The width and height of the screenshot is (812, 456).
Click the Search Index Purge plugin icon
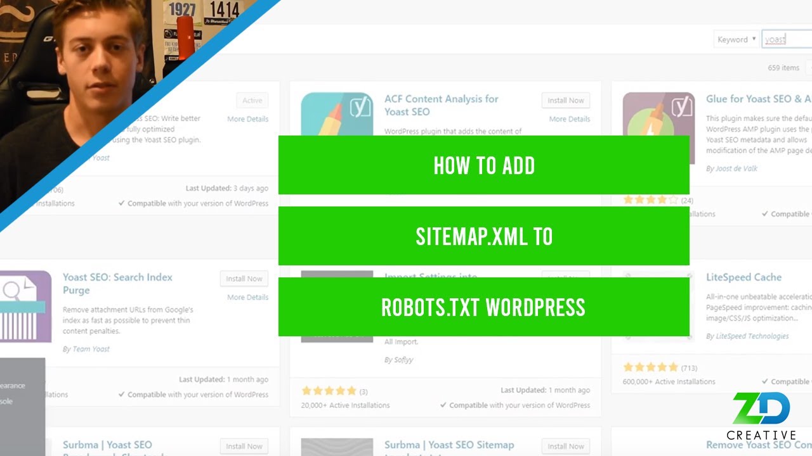(26, 307)
